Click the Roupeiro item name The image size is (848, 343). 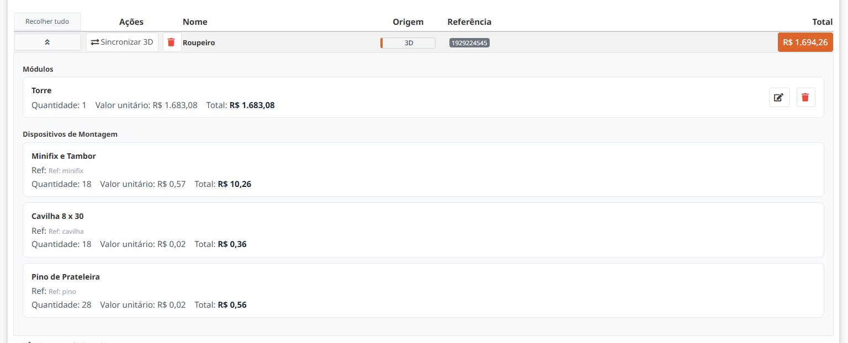[199, 43]
